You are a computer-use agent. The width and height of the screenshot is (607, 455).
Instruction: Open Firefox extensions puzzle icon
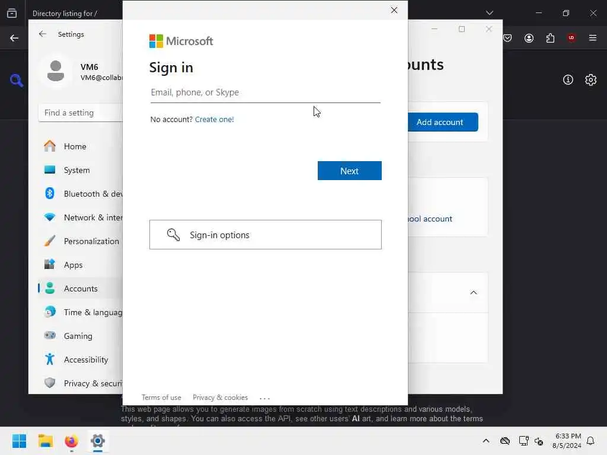[x=550, y=38]
